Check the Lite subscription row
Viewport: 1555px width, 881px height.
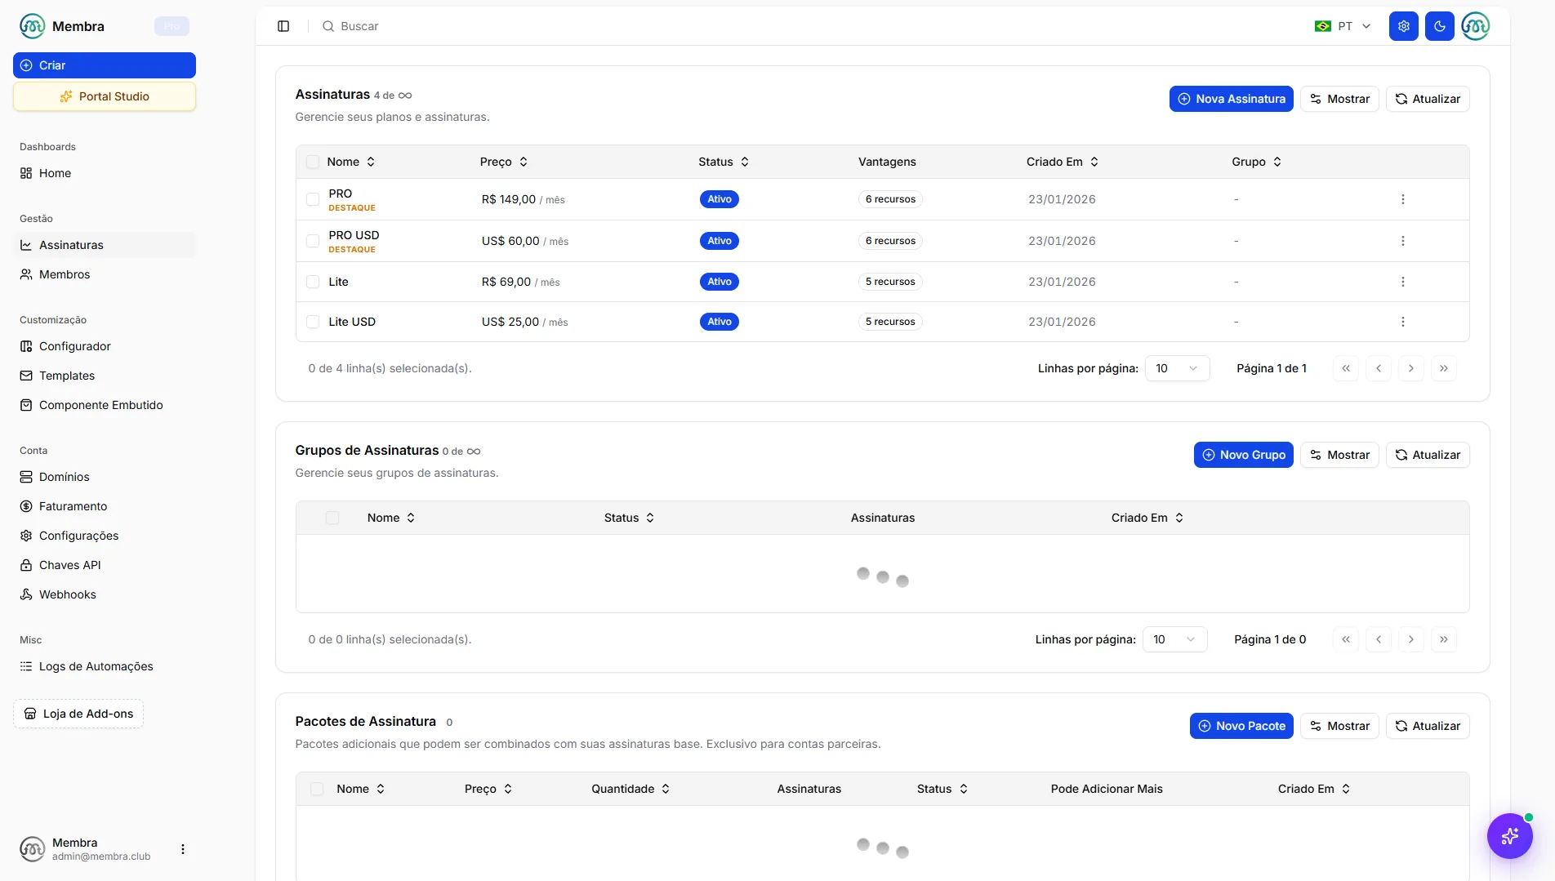313,282
